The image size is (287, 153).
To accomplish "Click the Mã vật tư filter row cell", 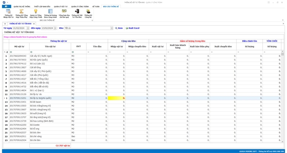I will coord(19,52).
